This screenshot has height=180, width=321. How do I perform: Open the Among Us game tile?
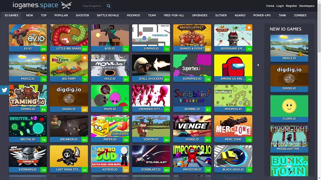point(233,68)
